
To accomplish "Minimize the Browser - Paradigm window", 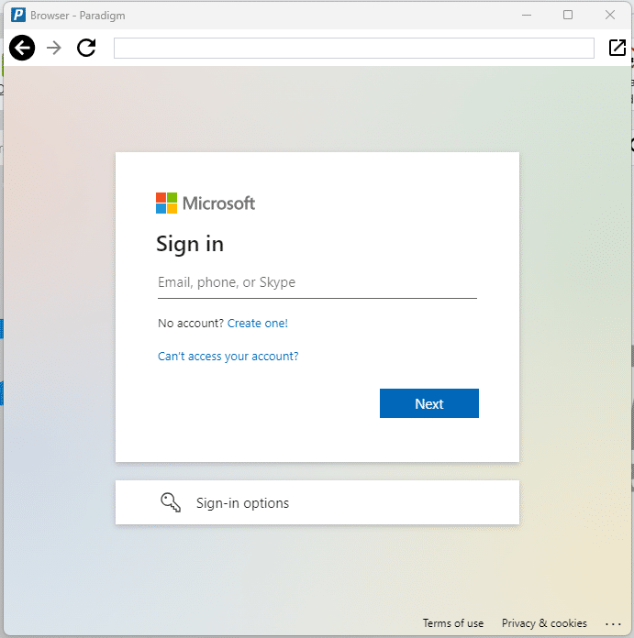I will pos(527,15).
